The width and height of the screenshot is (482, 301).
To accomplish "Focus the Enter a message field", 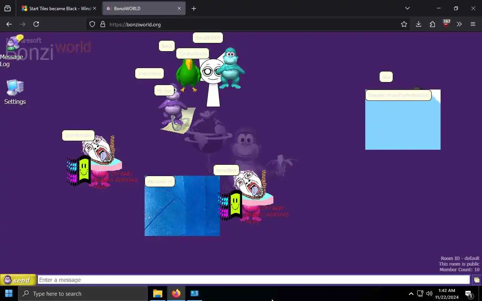I will point(254,280).
